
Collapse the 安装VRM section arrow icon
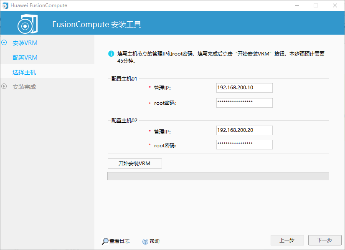pos(4,43)
